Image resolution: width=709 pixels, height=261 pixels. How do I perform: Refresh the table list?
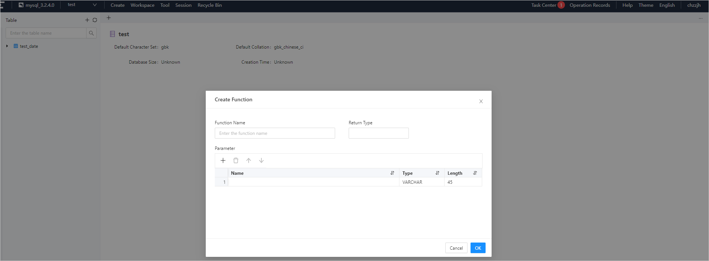click(x=95, y=20)
